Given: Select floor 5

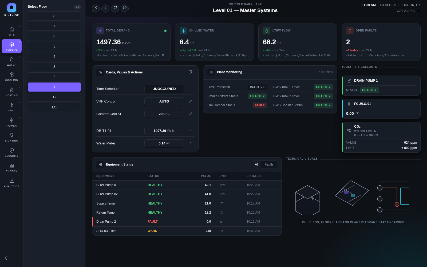Looking at the screenshot, I should click(x=54, y=46).
